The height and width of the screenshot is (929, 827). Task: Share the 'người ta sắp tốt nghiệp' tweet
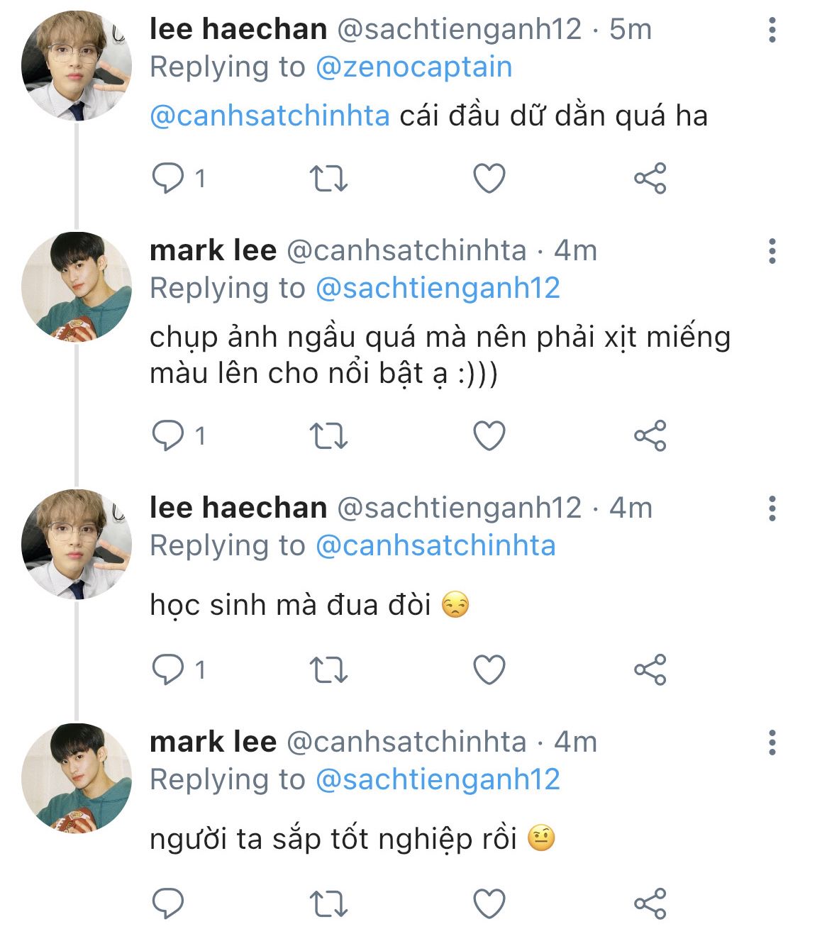tap(650, 903)
